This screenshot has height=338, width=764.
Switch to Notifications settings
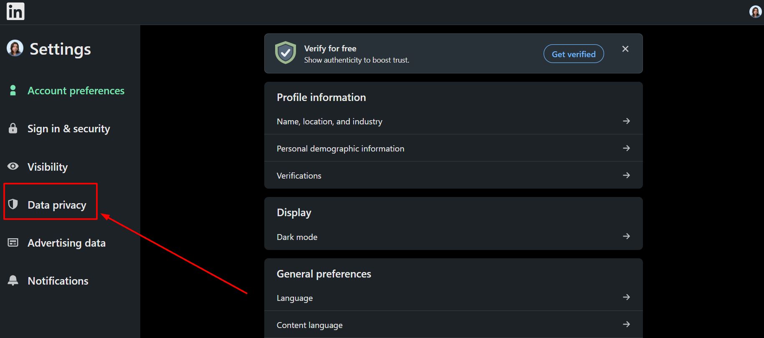pyautogui.click(x=58, y=281)
